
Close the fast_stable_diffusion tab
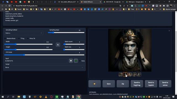pyautogui.click(x=78, y=2)
